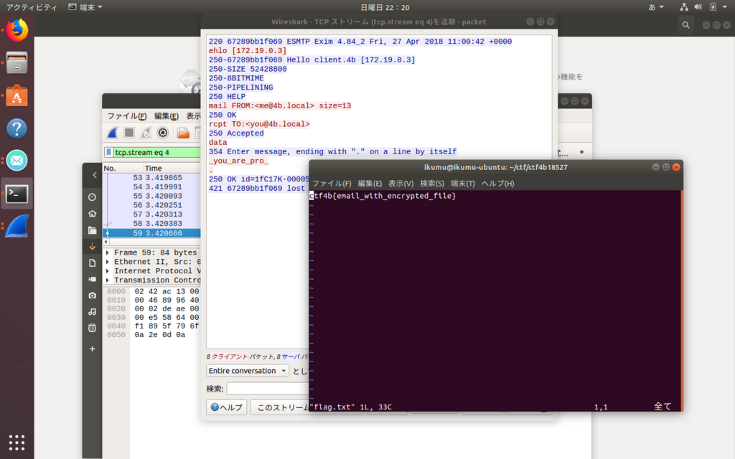Viewport: 735px width, 459px height.
Task: Open アクティビティ overview
Action: (32, 7)
